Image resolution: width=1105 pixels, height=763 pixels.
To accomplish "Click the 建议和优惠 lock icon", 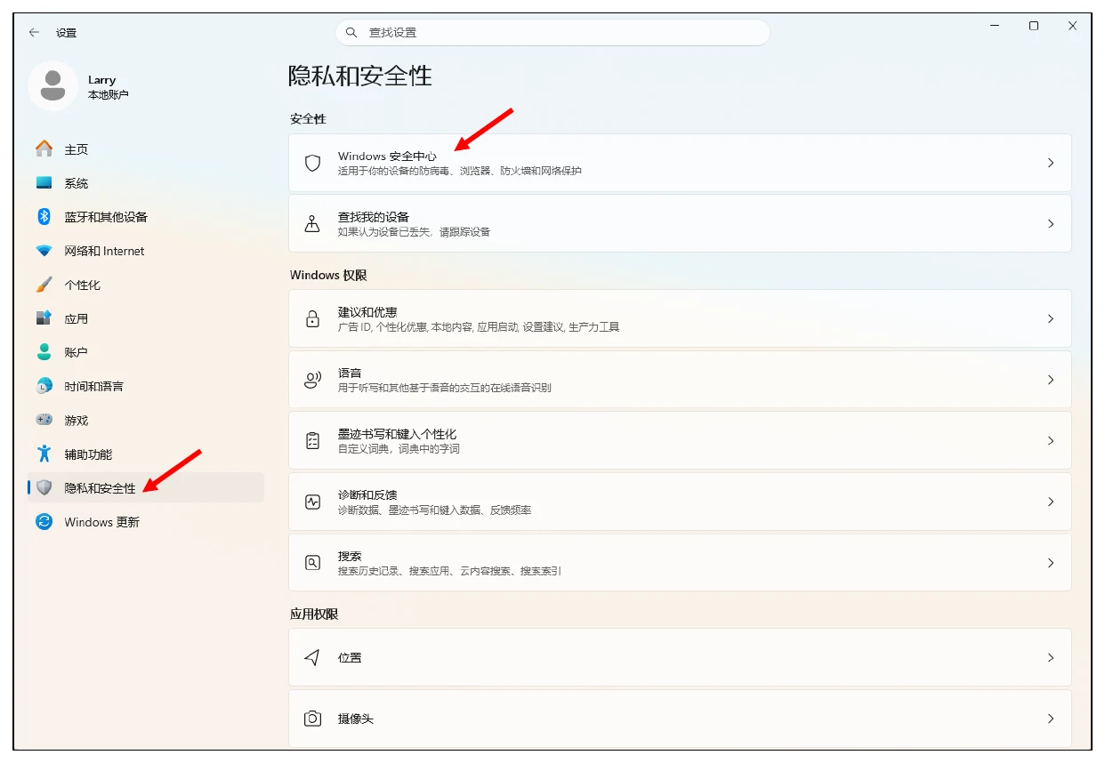I will click(312, 318).
